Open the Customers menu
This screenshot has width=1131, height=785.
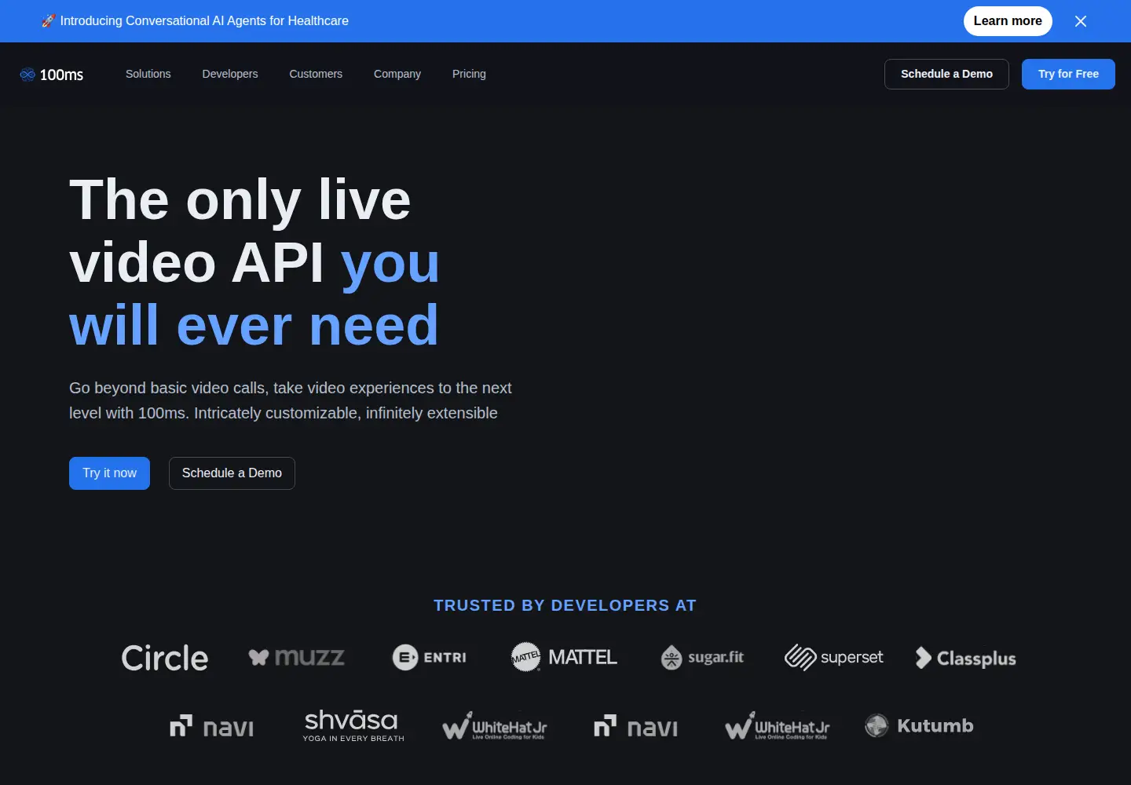tap(316, 74)
